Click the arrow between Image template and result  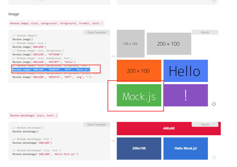click(x=113, y=56)
